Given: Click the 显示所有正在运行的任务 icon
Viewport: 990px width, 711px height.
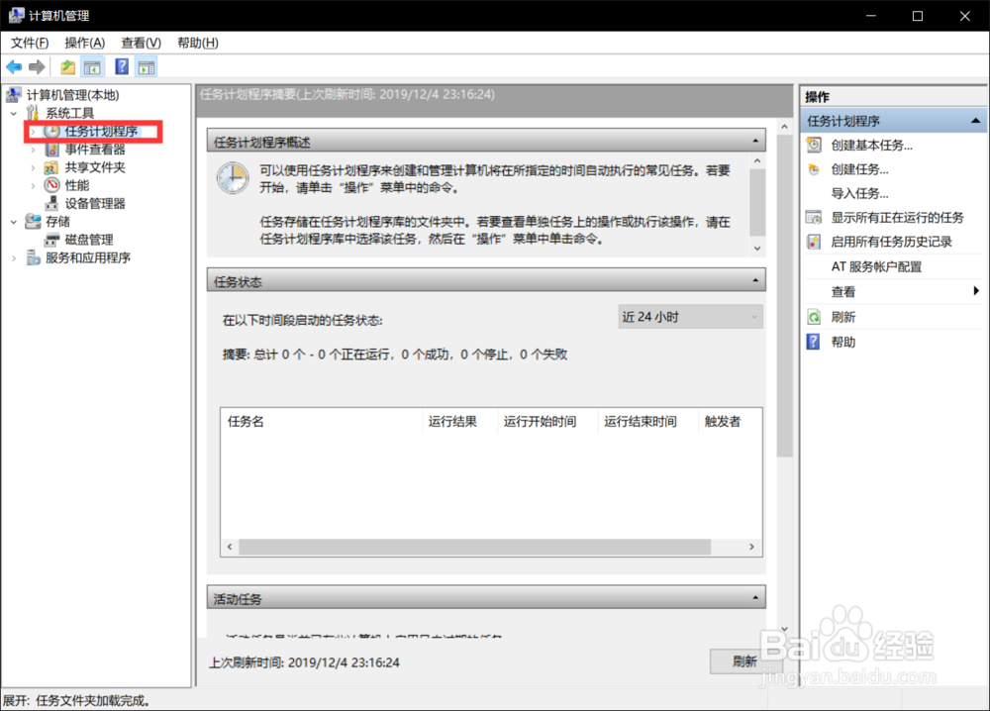Looking at the screenshot, I should point(814,218).
